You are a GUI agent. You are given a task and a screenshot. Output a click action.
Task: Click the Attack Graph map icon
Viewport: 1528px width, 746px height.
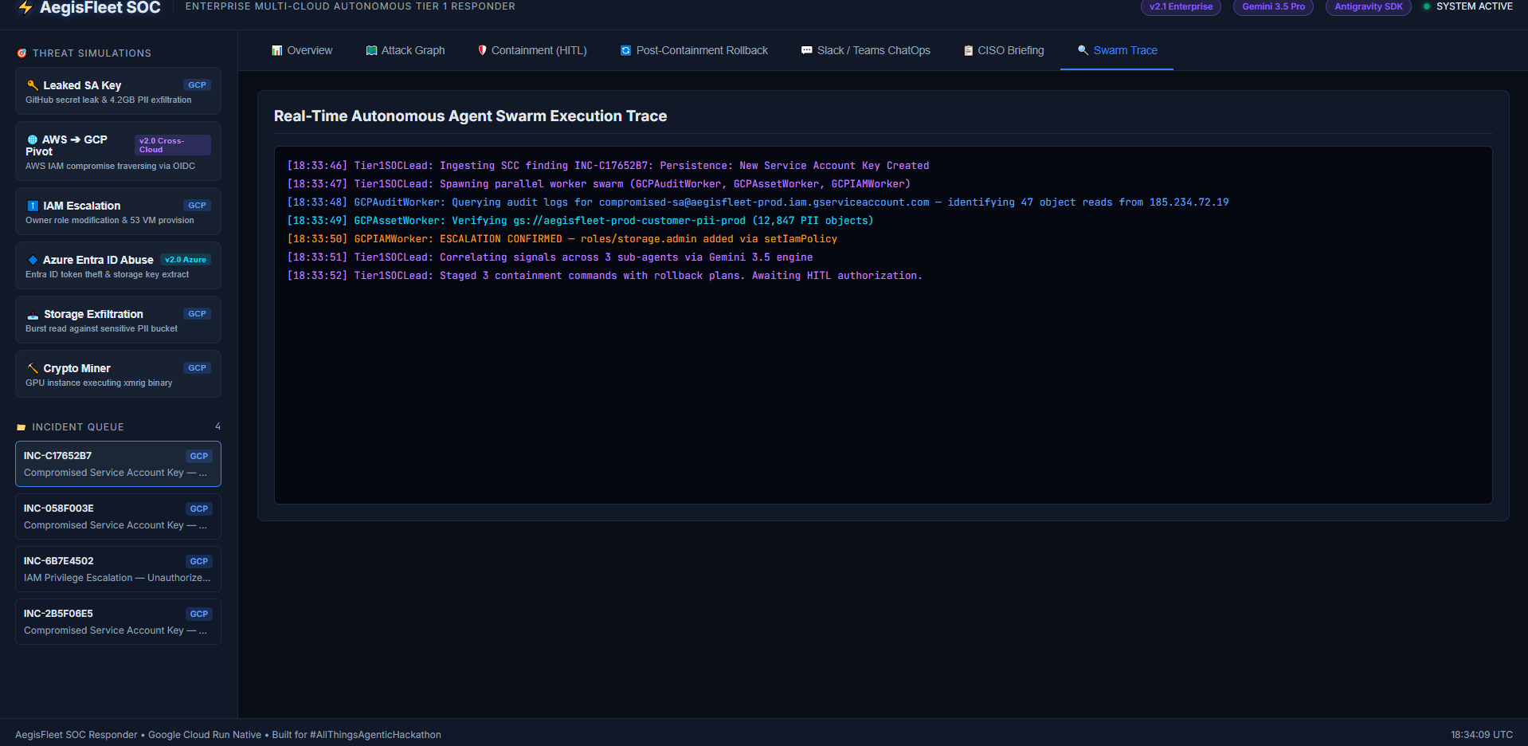click(371, 50)
